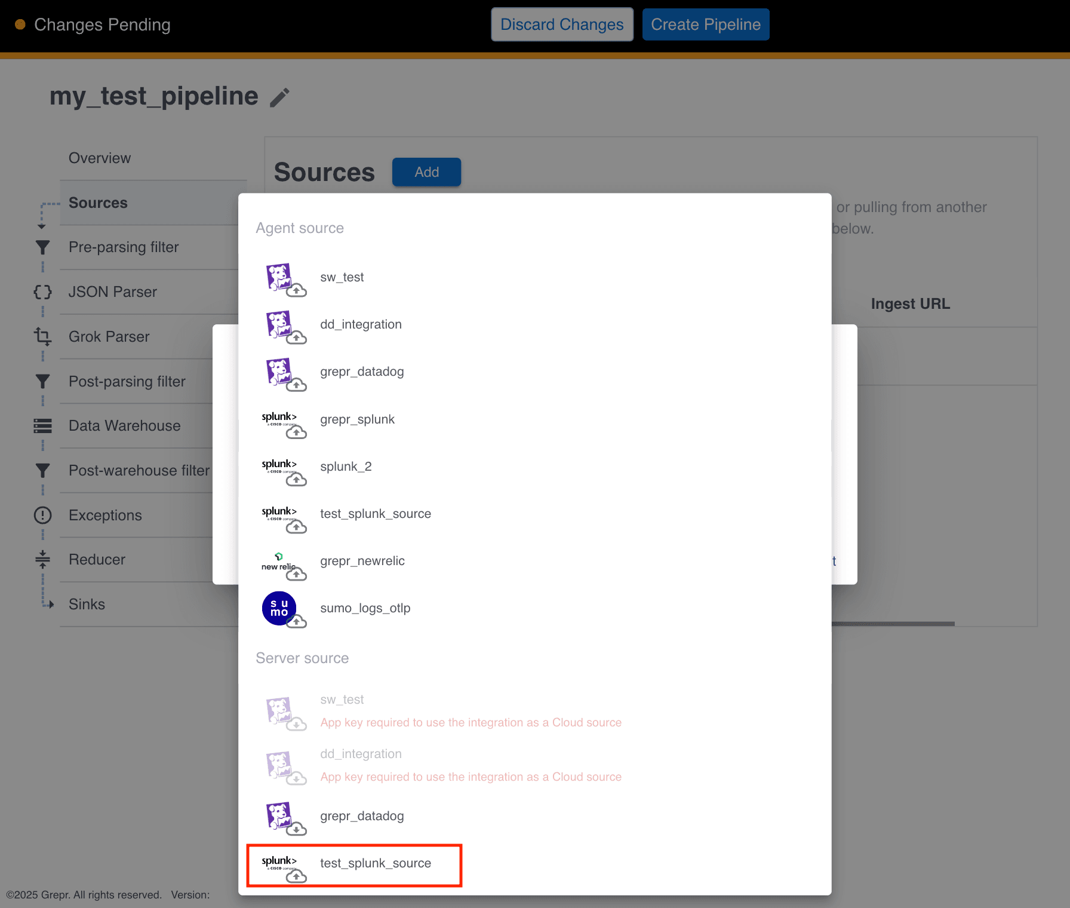The width and height of the screenshot is (1070, 908).
Task: Click the Add source button
Action: coord(426,172)
